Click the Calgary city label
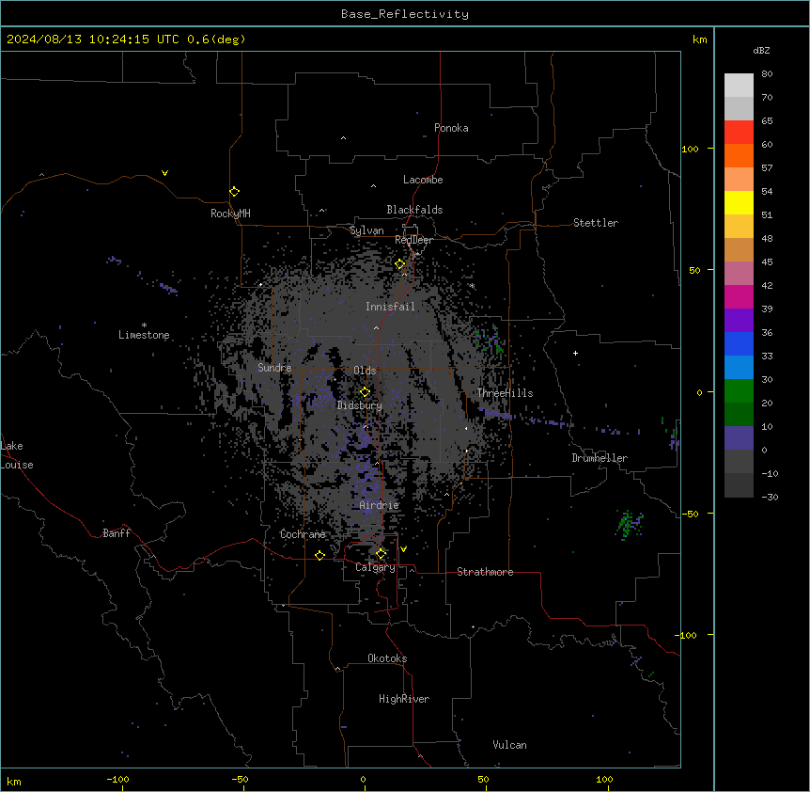Viewport: 810px width, 792px height. point(376,567)
